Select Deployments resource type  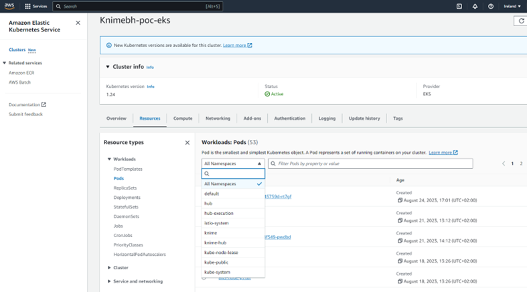[127, 198]
